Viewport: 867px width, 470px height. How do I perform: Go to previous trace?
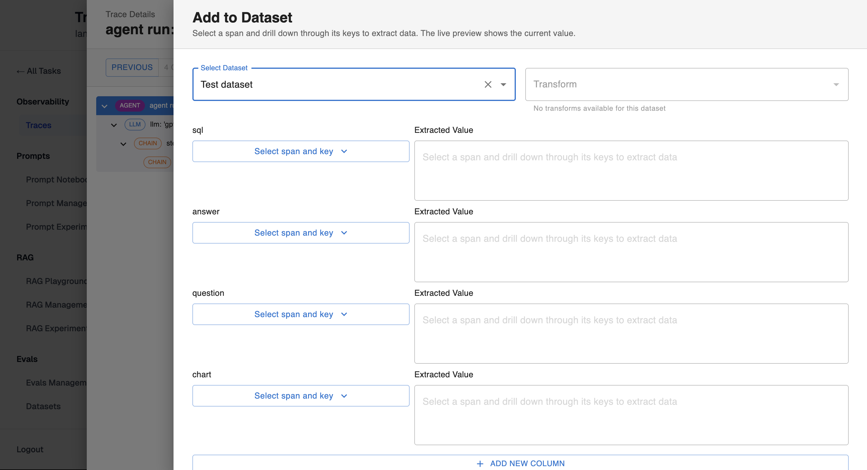tap(132, 67)
